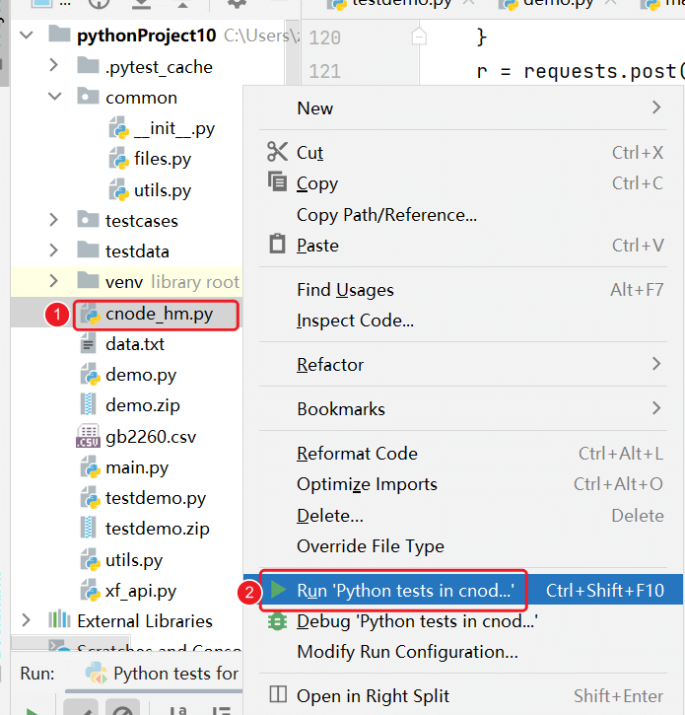Viewport: 685px width, 715px height.
Task: Collapse the pythonProject10 root folder
Action: click(x=27, y=36)
